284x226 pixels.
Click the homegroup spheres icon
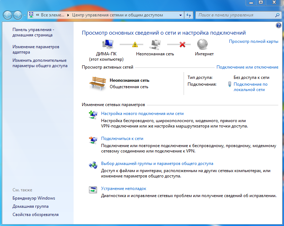click(93, 165)
